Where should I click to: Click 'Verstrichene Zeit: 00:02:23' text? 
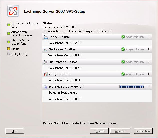(64, 43)
